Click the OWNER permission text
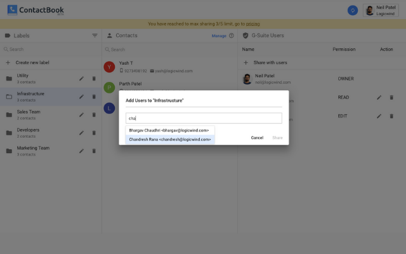Viewport: 406px width, 254px height. (x=345, y=79)
